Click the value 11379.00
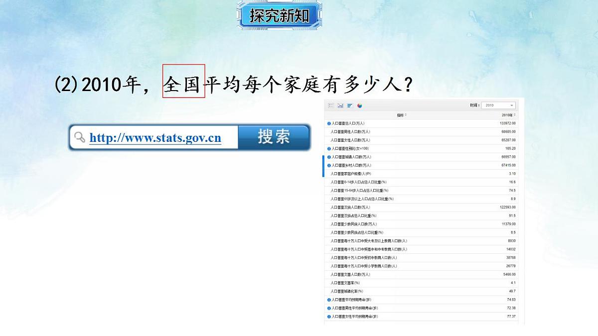This screenshot has width=598, height=336. tap(508, 224)
